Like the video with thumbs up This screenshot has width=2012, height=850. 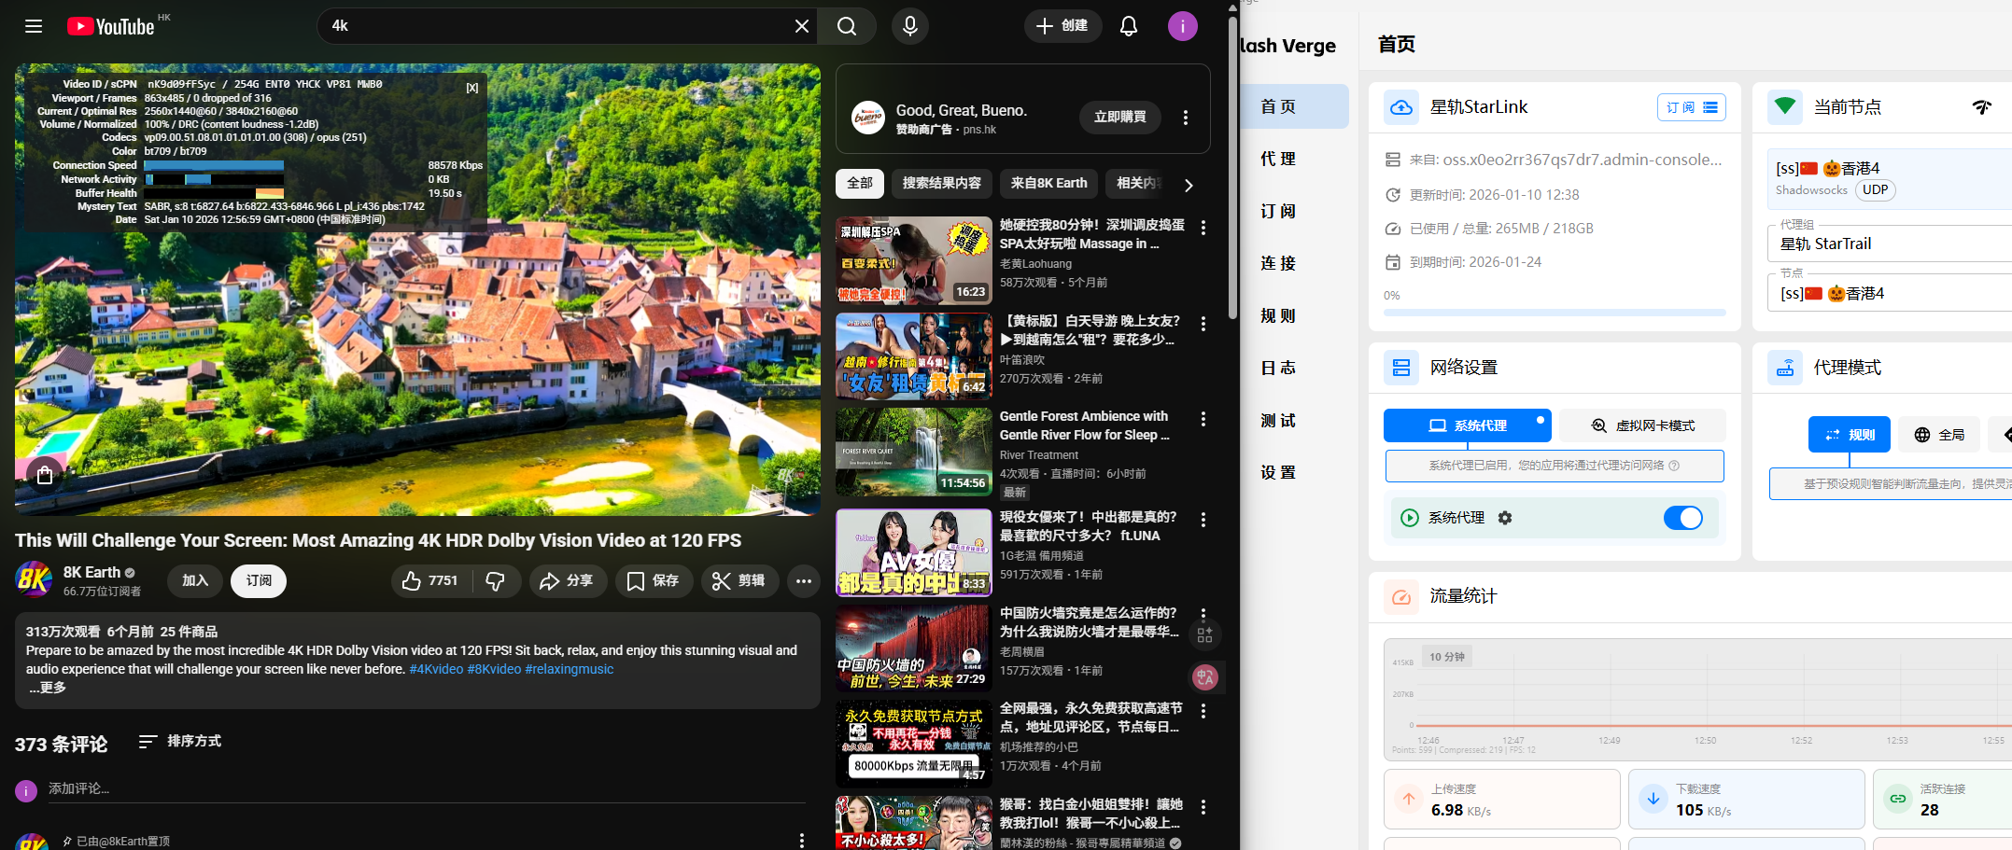(429, 581)
